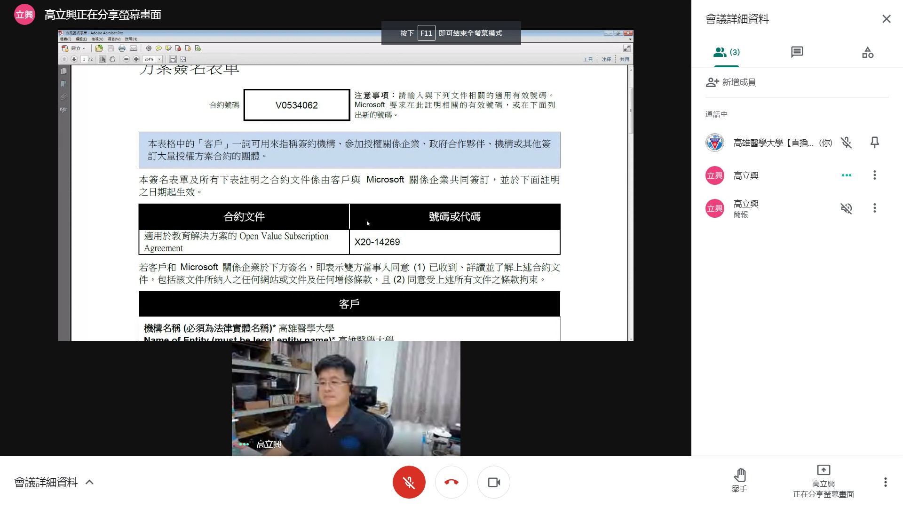This screenshot has width=903, height=508.
Task: Click the X20-14269 code cell
Action: point(454,242)
